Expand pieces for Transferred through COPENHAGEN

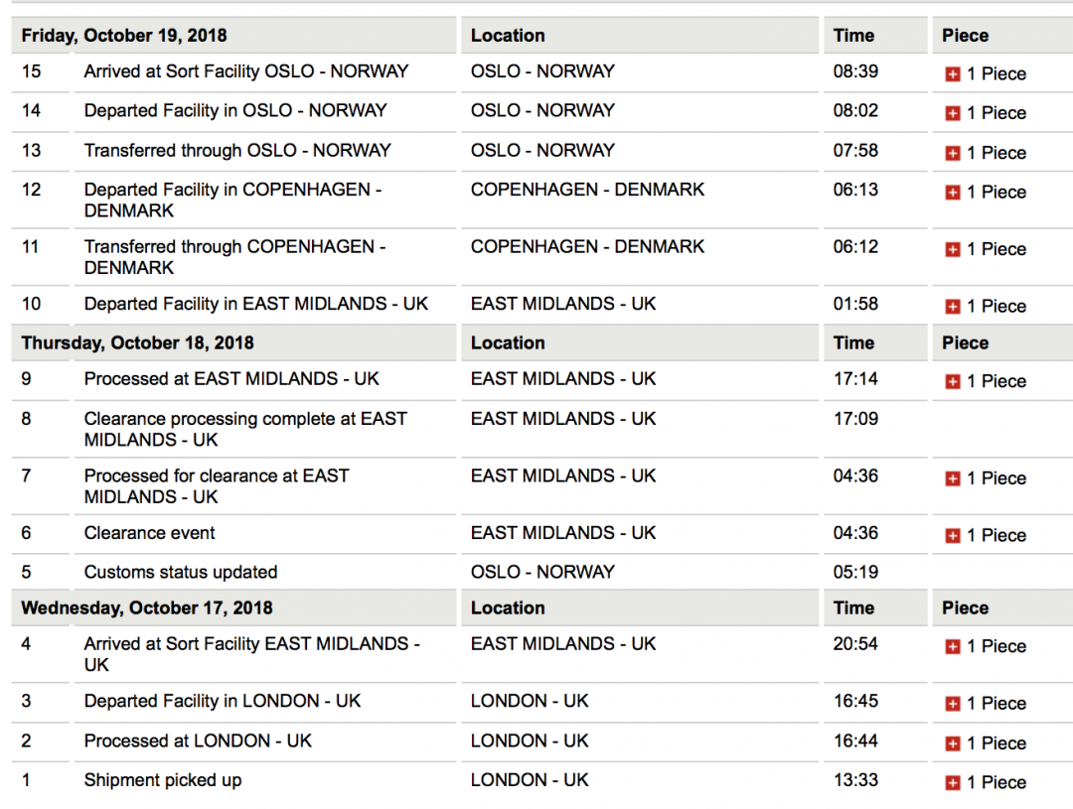coord(952,249)
